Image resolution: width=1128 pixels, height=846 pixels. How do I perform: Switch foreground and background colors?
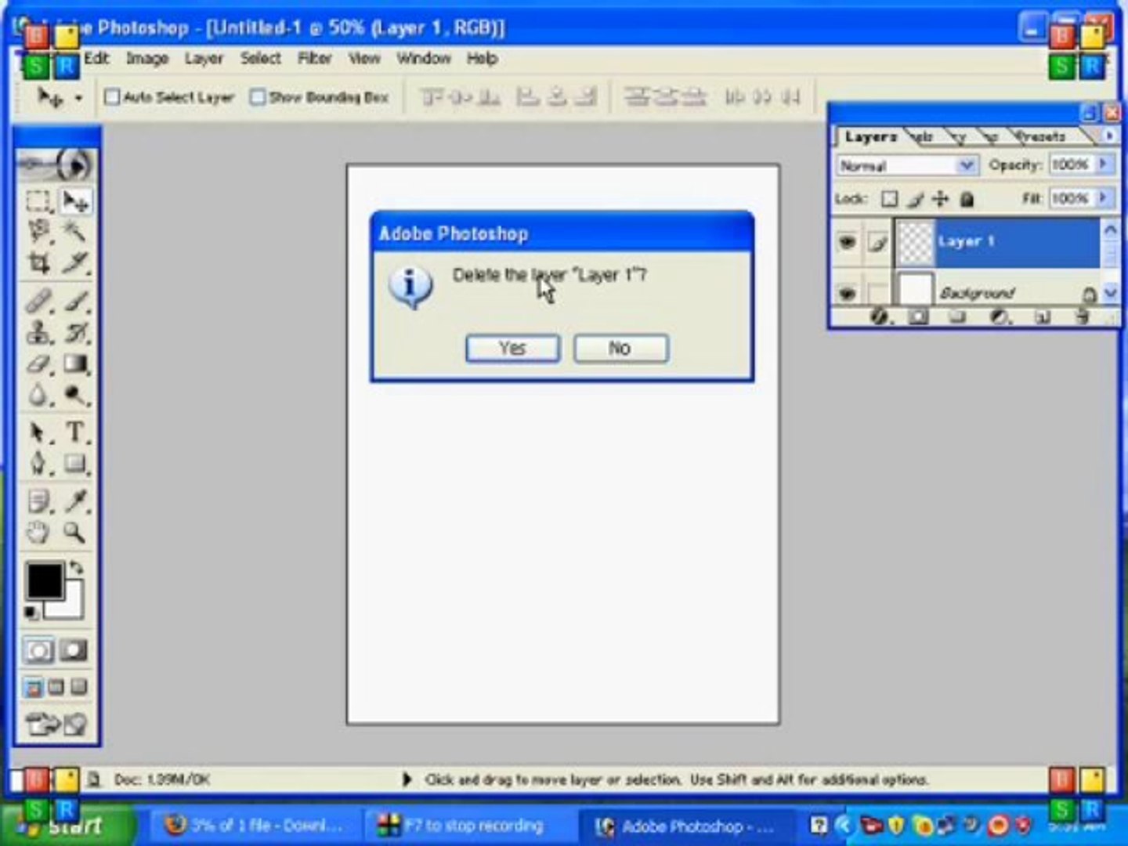76,567
